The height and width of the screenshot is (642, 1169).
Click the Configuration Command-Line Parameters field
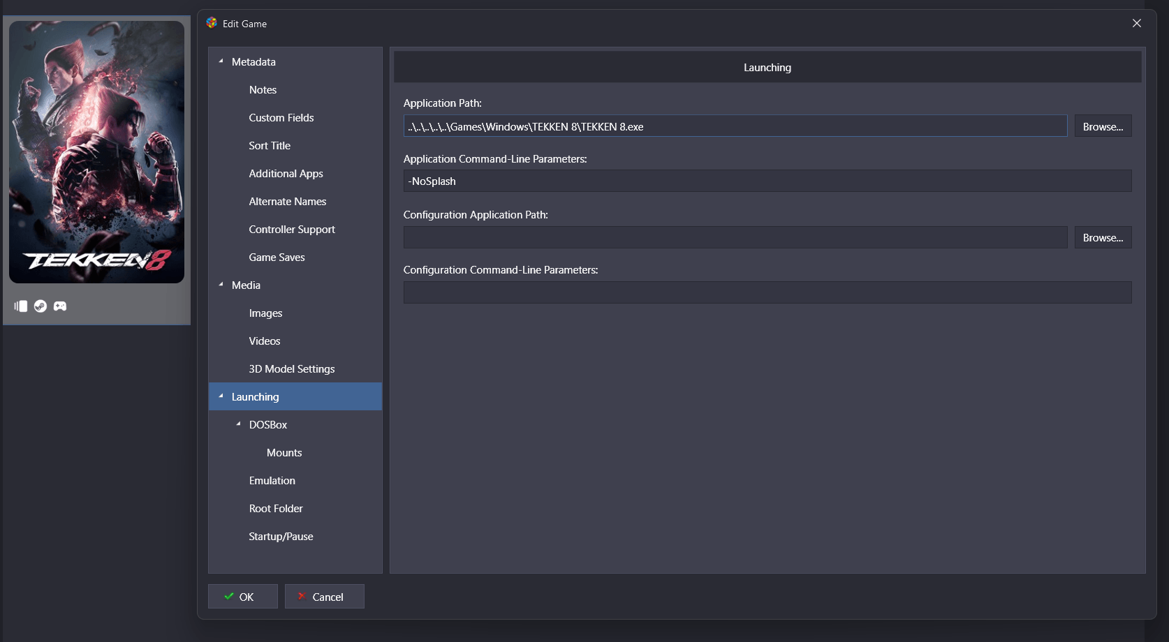[x=767, y=292]
